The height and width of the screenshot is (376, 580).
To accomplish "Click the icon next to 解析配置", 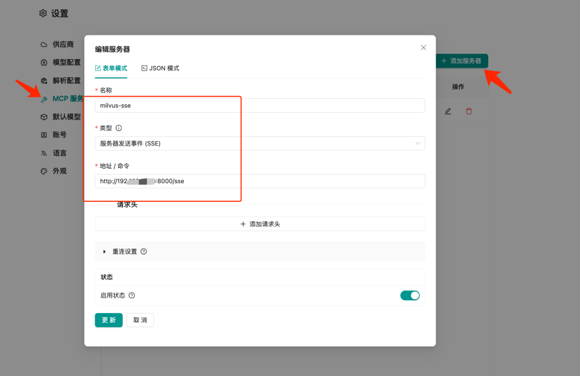I will click(x=44, y=81).
